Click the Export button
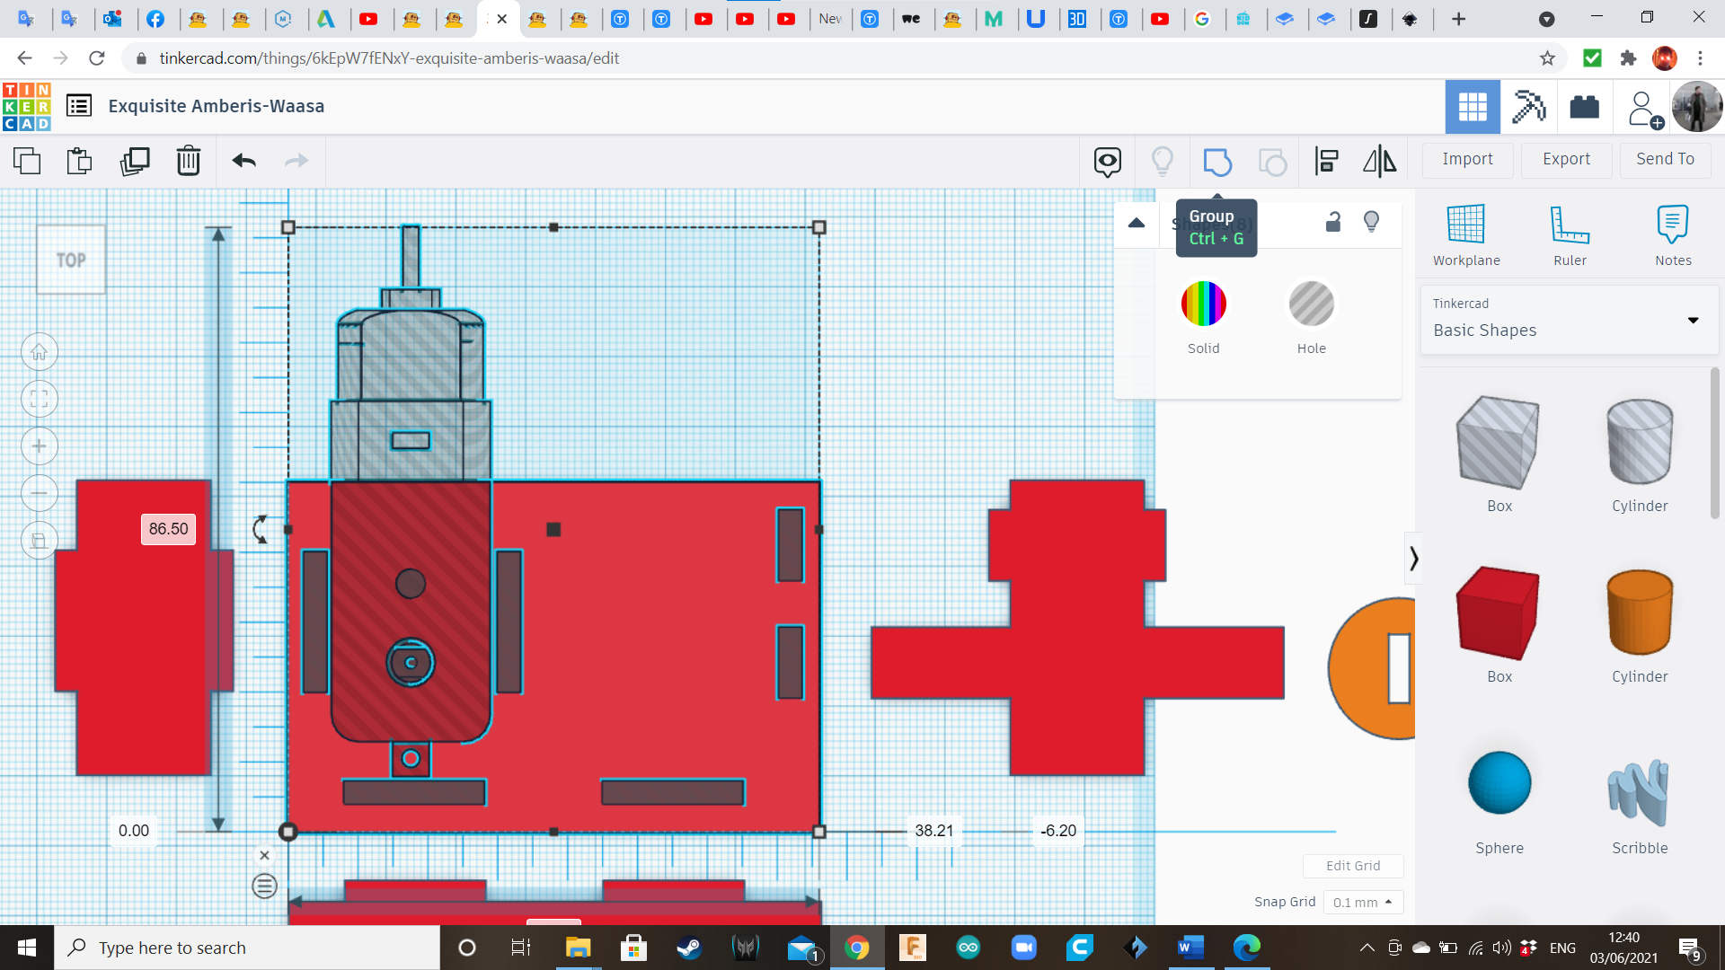The width and height of the screenshot is (1725, 970). tap(1566, 159)
